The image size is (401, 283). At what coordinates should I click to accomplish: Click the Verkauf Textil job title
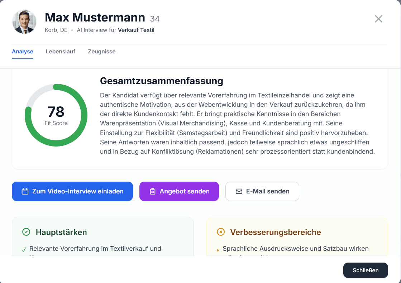[x=136, y=30]
